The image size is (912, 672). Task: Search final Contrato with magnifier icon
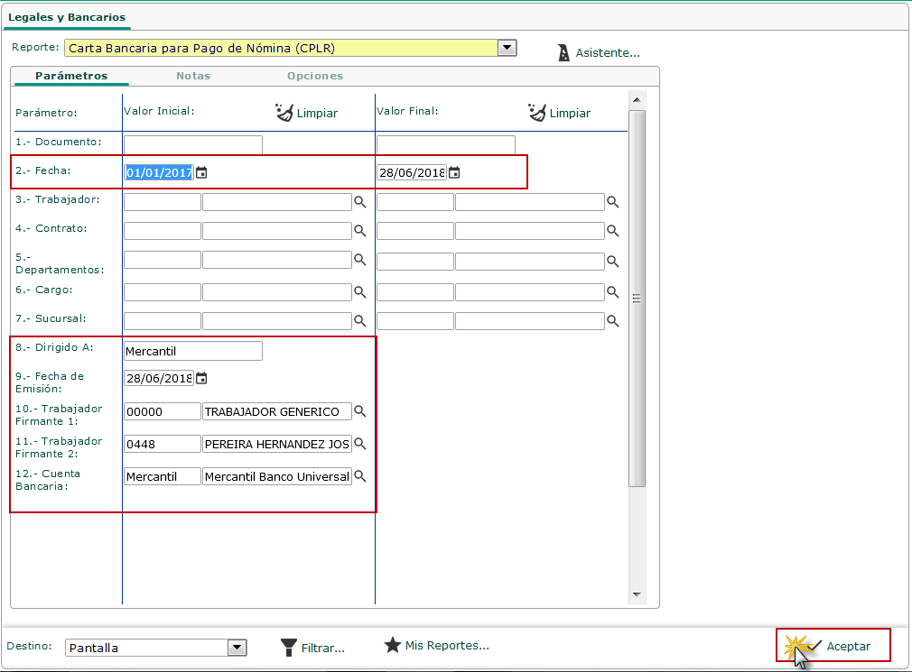(x=612, y=231)
